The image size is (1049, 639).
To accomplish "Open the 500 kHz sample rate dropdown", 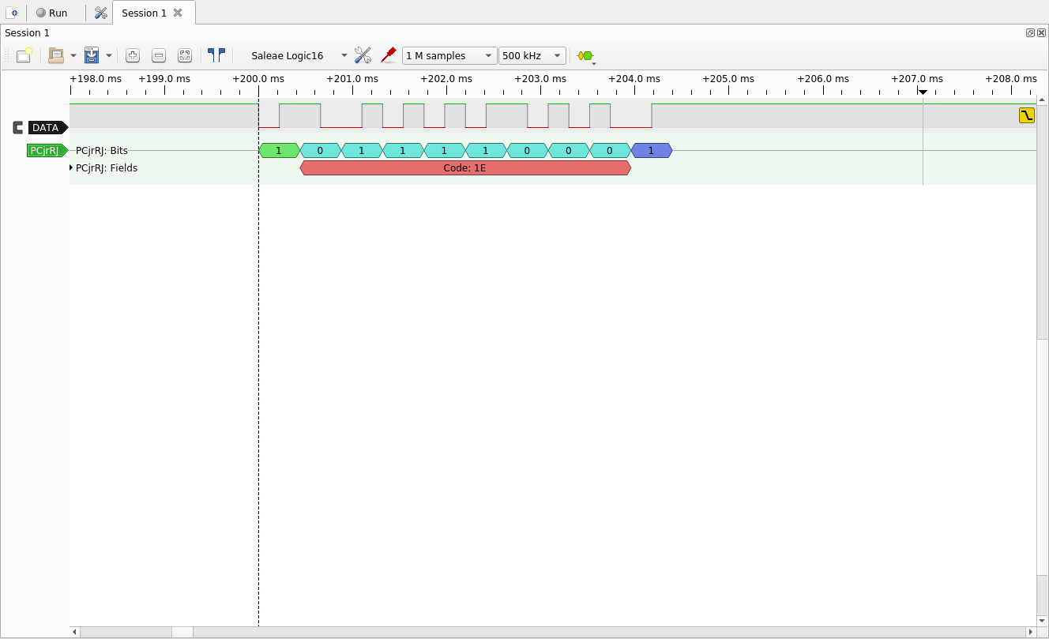I will click(532, 55).
